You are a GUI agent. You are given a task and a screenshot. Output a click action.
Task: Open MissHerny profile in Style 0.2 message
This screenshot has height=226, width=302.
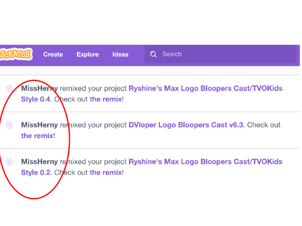tap(40, 162)
